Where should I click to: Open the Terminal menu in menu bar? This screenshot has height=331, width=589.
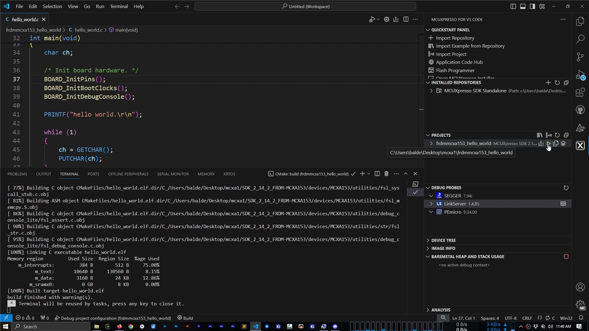[119, 6]
